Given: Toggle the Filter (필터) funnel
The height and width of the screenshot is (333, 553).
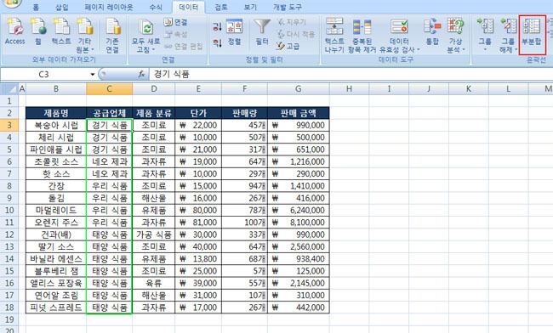Looking at the screenshot, I should tap(262, 32).
